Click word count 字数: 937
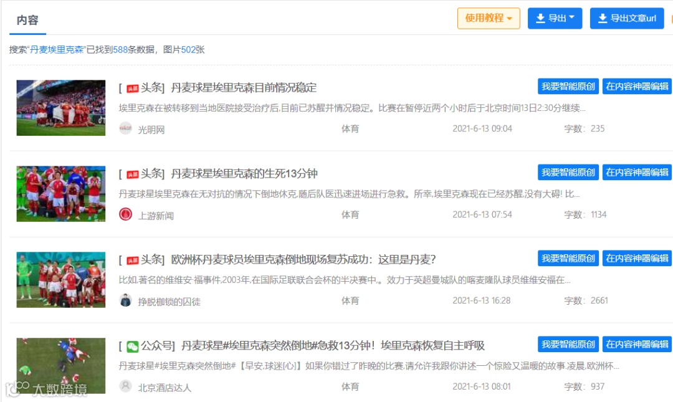The height and width of the screenshot is (402, 673). [584, 386]
